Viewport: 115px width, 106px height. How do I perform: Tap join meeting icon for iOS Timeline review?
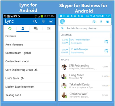coord(106,42)
